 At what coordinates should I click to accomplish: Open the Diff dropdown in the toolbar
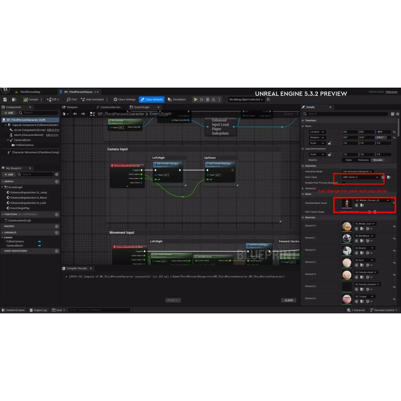(53, 100)
